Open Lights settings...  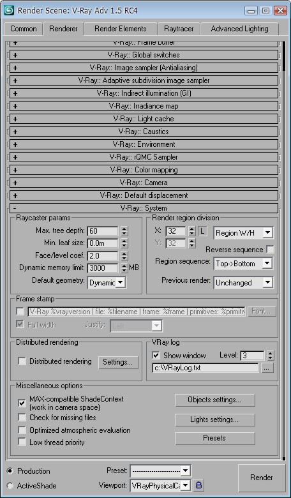point(215,419)
